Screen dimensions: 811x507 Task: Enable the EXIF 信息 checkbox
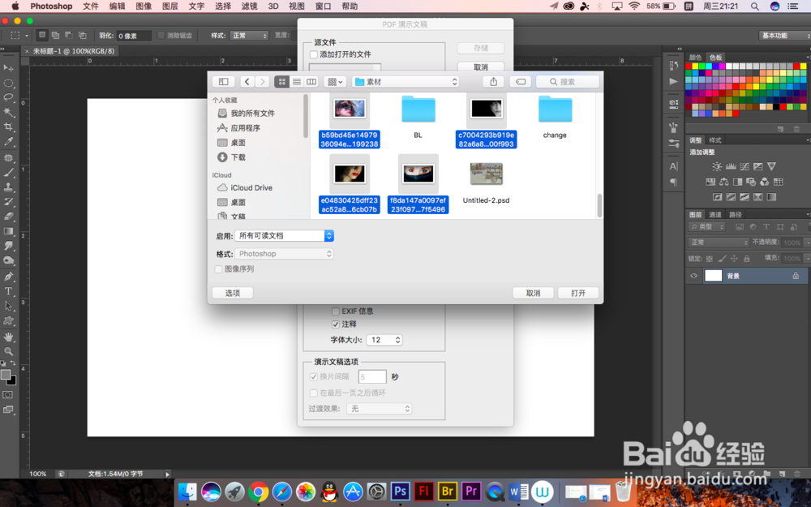tap(336, 310)
